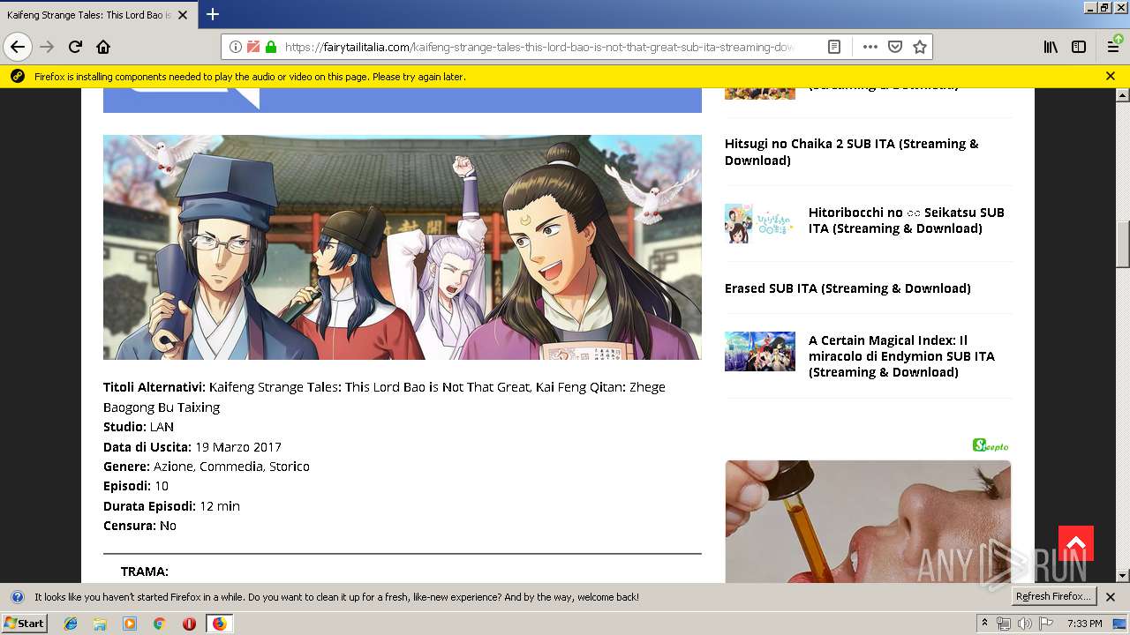Select the Kaifeng Strange Tales tab

pyautogui.click(x=98, y=15)
